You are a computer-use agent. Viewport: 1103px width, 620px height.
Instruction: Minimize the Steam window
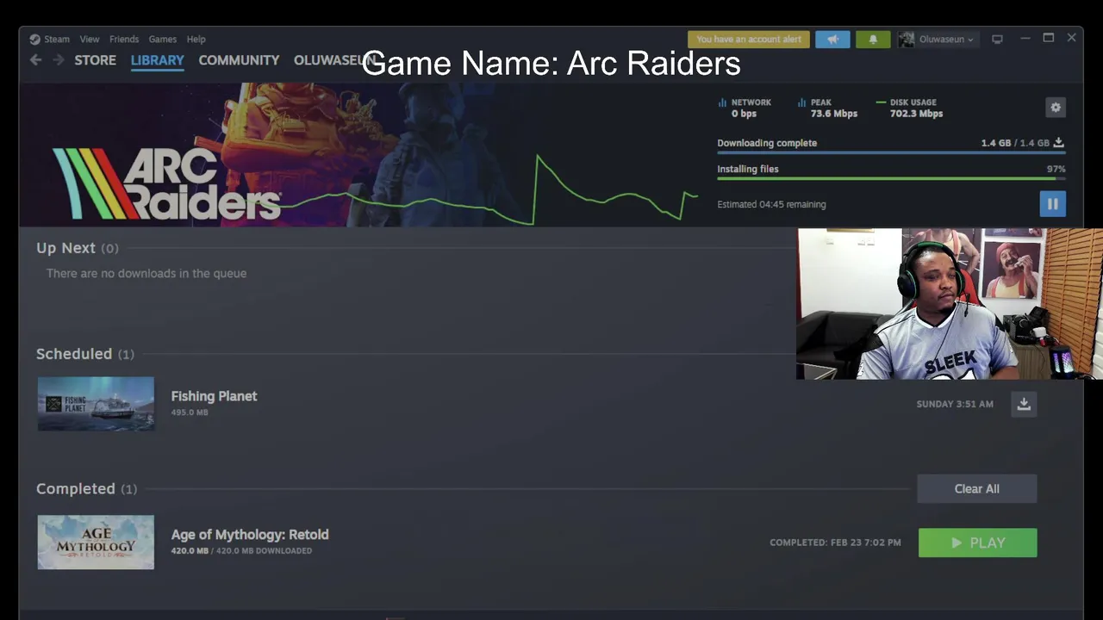pos(1025,39)
